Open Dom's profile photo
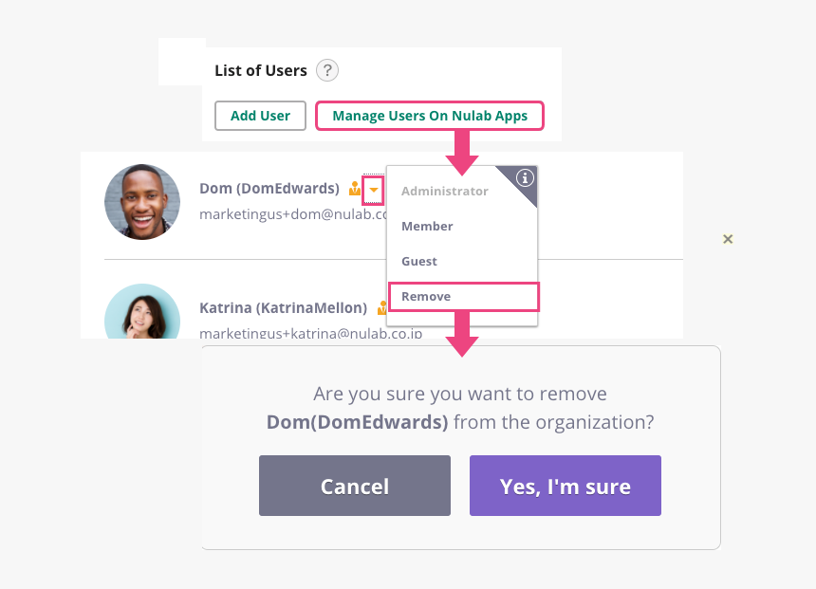816x589 pixels. point(142,202)
